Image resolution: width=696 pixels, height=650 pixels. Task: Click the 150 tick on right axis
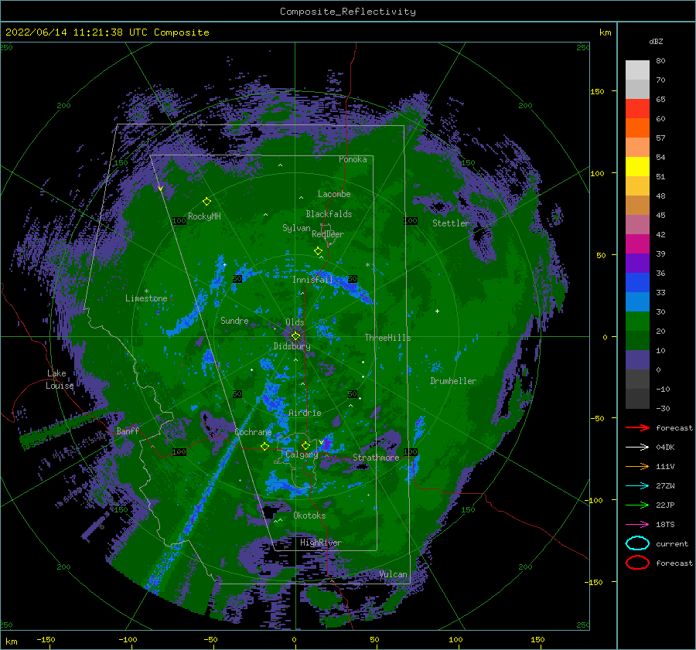point(597,91)
